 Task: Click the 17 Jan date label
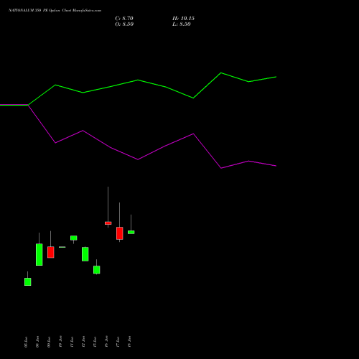coord(118,342)
